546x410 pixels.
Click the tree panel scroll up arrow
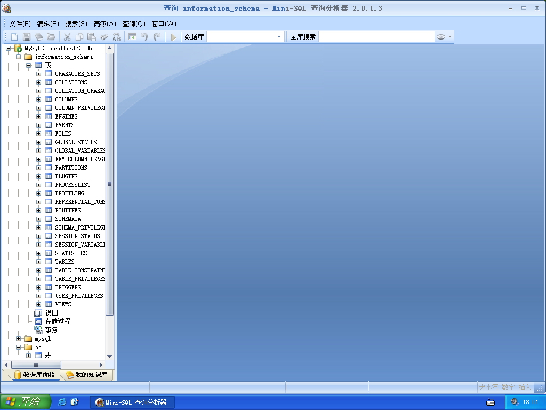(109, 48)
